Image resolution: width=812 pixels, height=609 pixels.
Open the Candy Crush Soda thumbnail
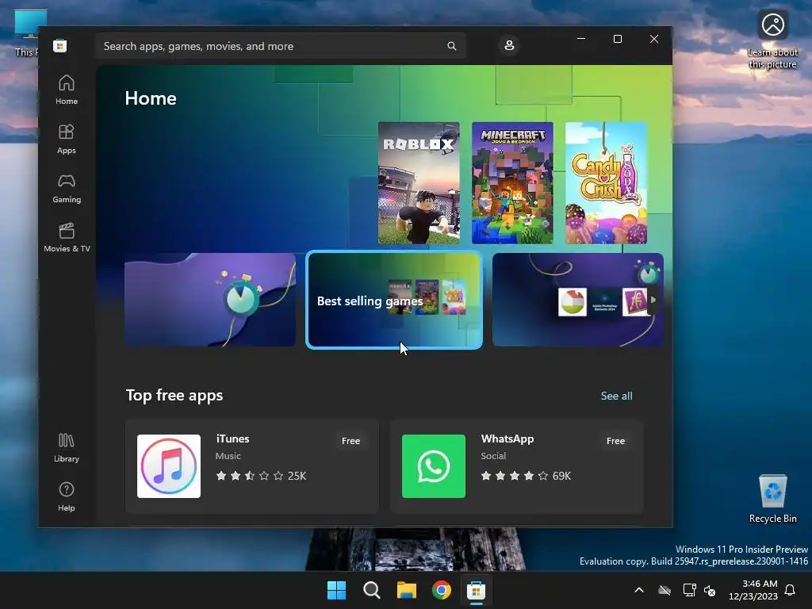pyautogui.click(x=606, y=183)
